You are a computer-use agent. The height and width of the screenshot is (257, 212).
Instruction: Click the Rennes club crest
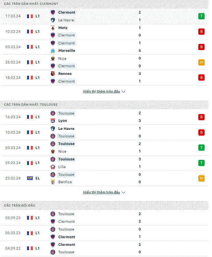pyautogui.click(x=53, y=74)
